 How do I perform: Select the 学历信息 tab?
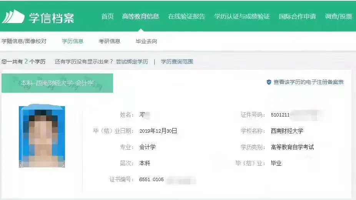73,41
